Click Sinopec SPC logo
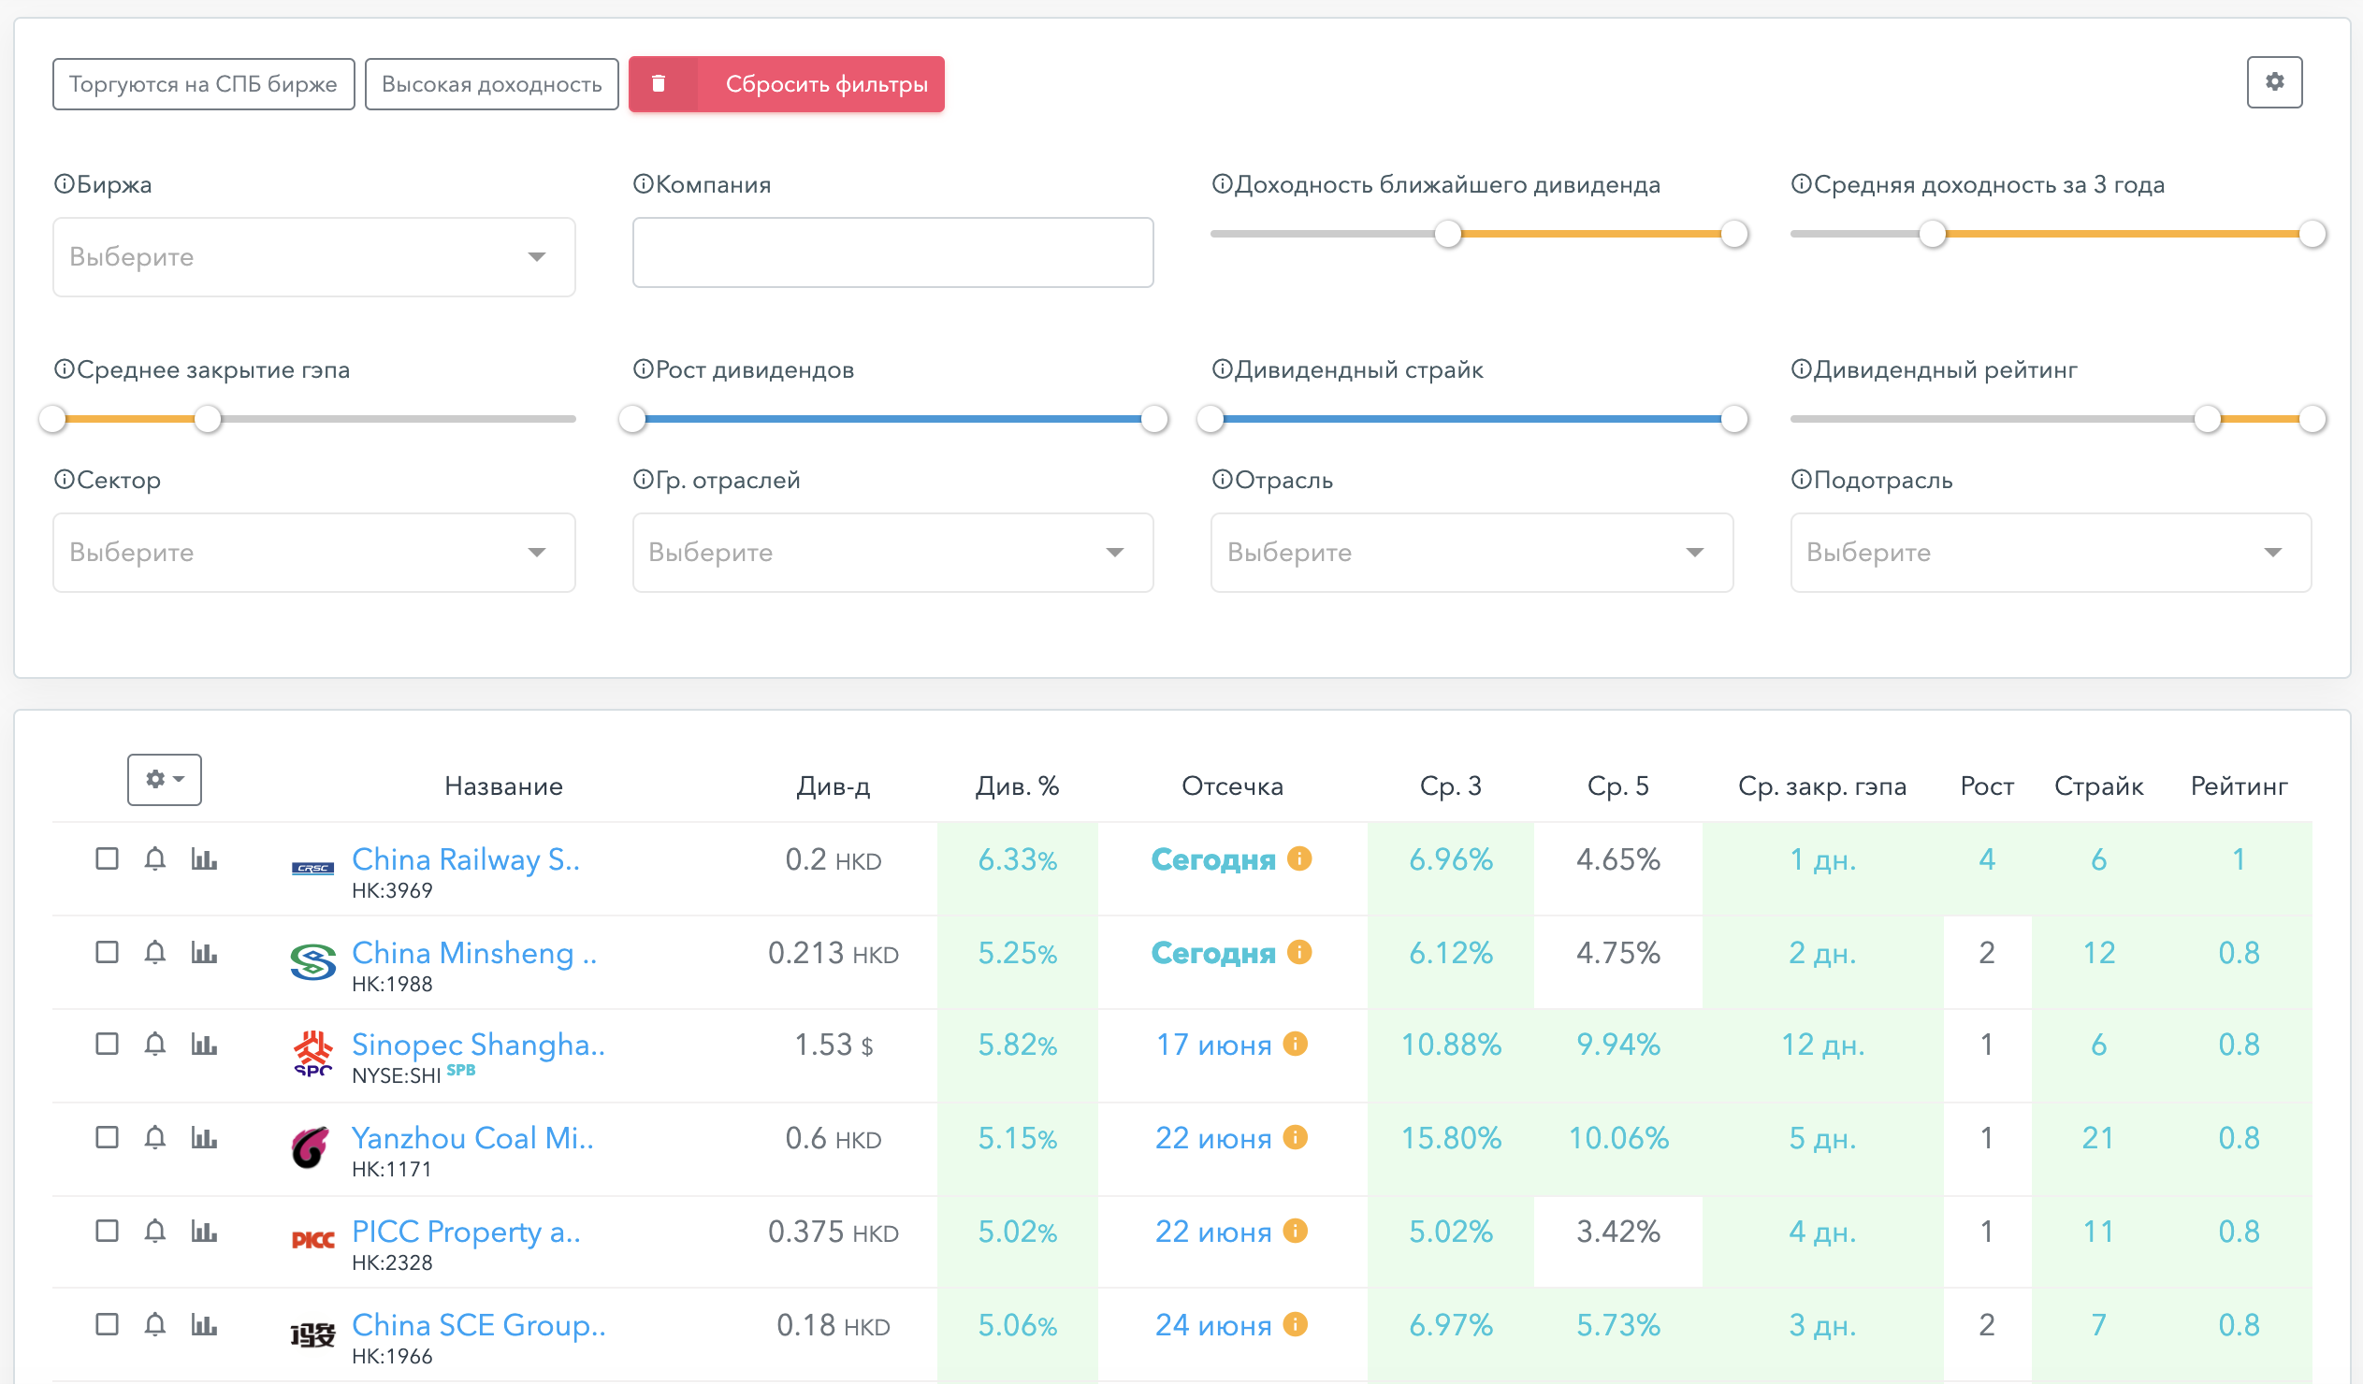The width and height of the screenshot is (2363, 1384). coord(312,1053)
